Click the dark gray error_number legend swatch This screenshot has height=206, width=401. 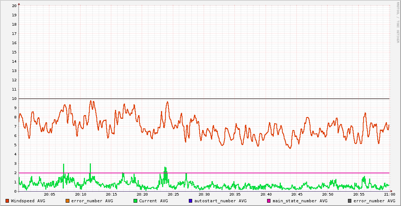pyautogui.click(x=350, y=201)
